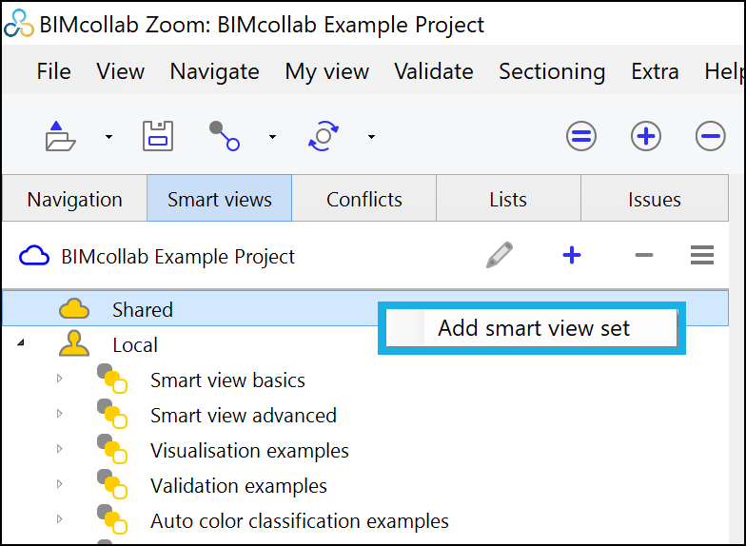
Task: Open the file via folder icon
Action: click(60, 136)
